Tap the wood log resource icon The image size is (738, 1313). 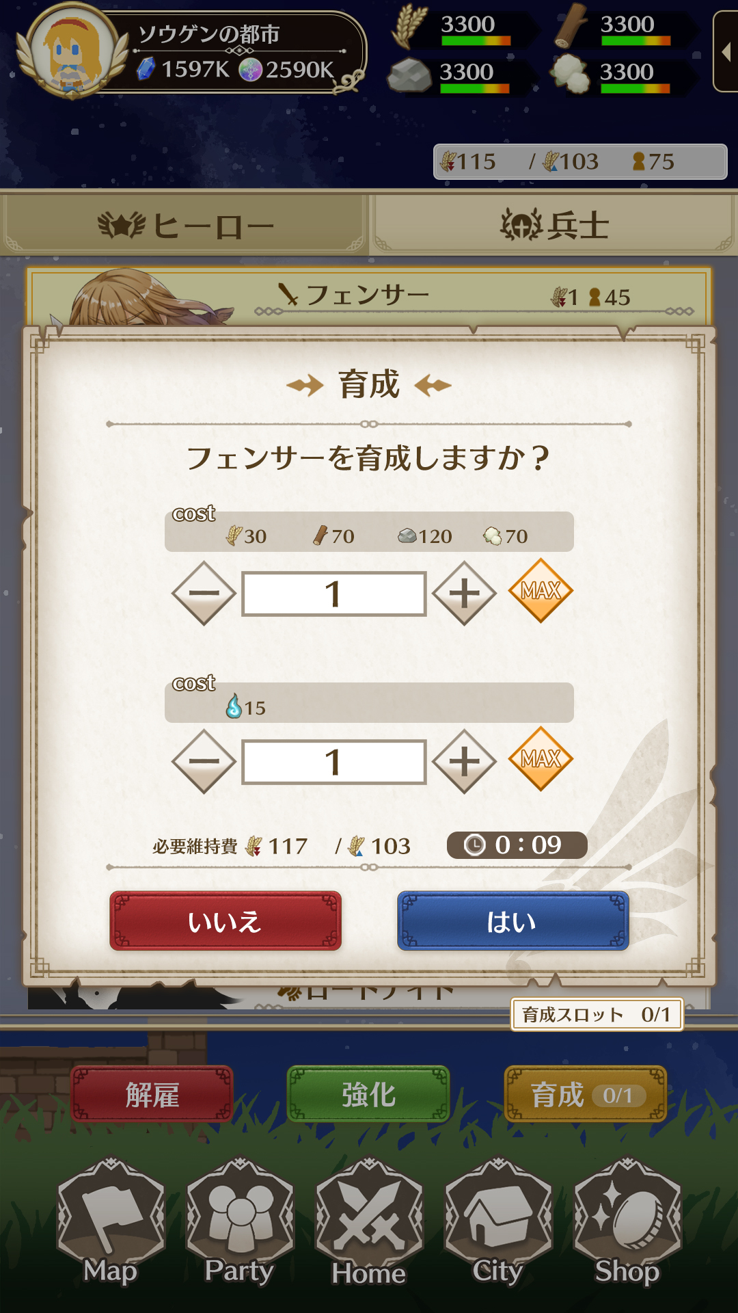pyautogui.click(x=571, y=26)
